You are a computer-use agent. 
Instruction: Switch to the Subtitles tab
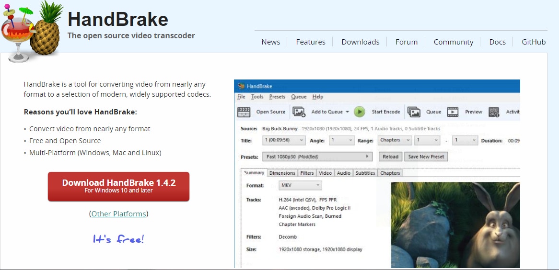[365, 173]
